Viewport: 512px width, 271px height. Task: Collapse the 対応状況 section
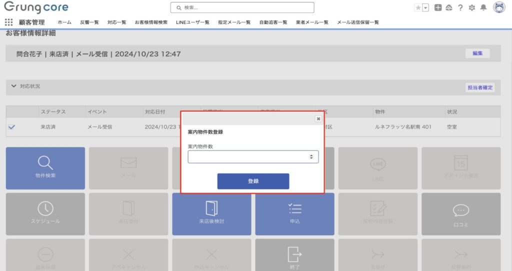(13, 86)
